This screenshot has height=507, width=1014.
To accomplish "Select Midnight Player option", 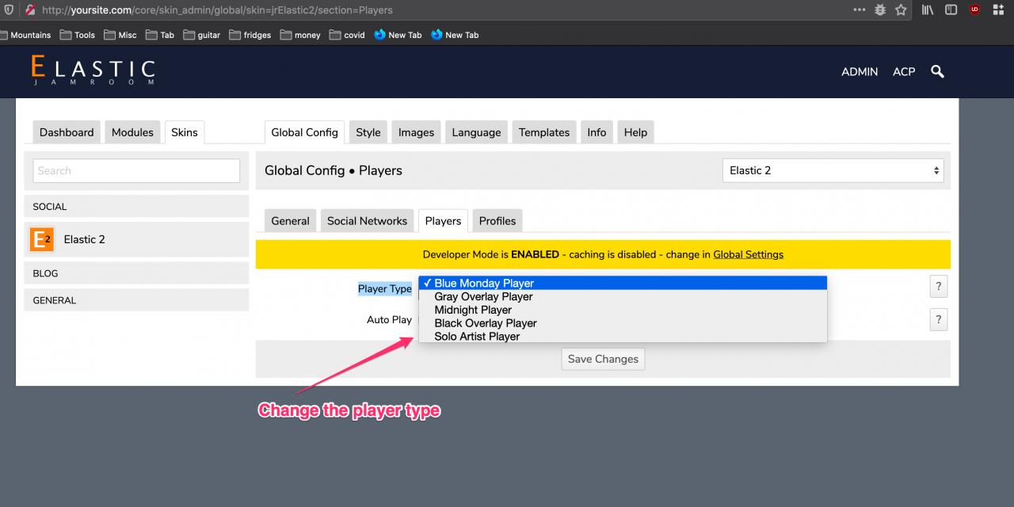I will (623, 310).
